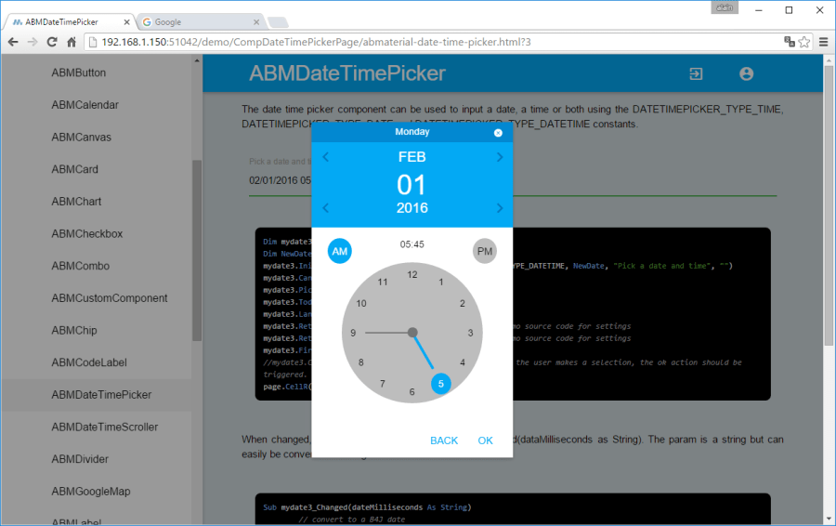Click the Chrome profile name badge
Screen dimensions: 836x526
(x=724, y=7)
